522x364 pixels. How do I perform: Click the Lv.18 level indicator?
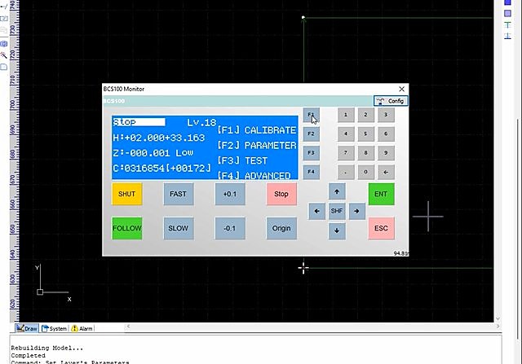click(201, 122)
